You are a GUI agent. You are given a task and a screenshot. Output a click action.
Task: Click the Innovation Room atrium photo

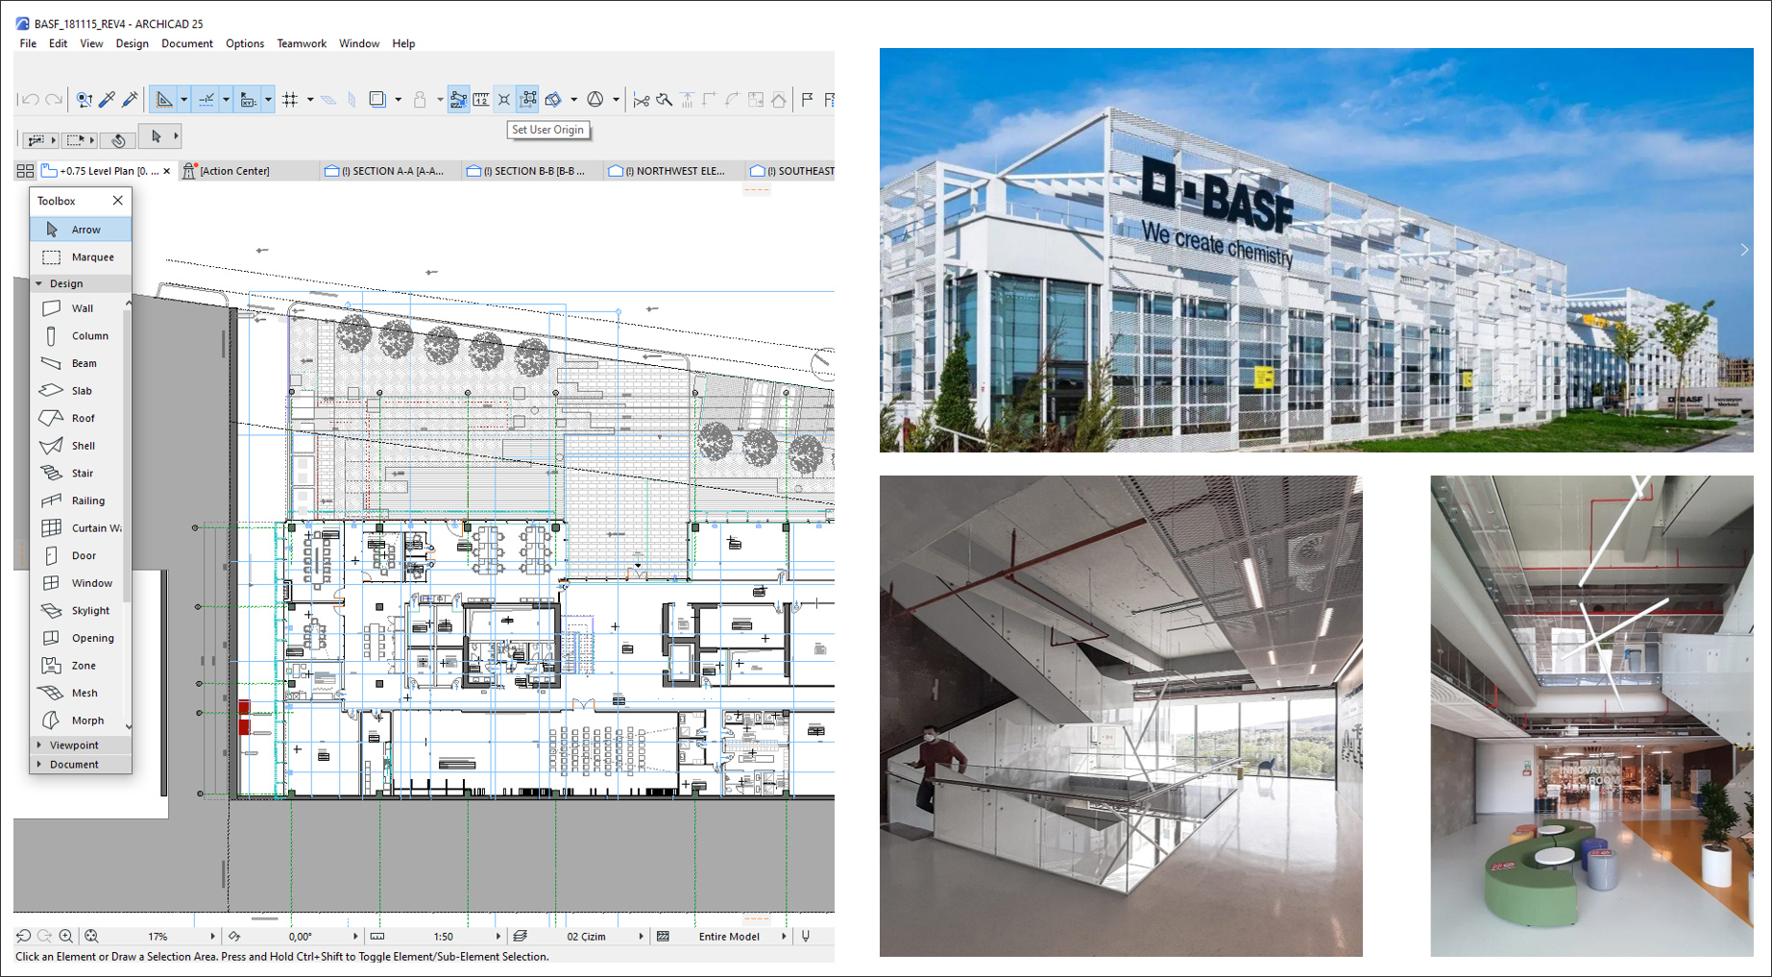point(1591,716)
